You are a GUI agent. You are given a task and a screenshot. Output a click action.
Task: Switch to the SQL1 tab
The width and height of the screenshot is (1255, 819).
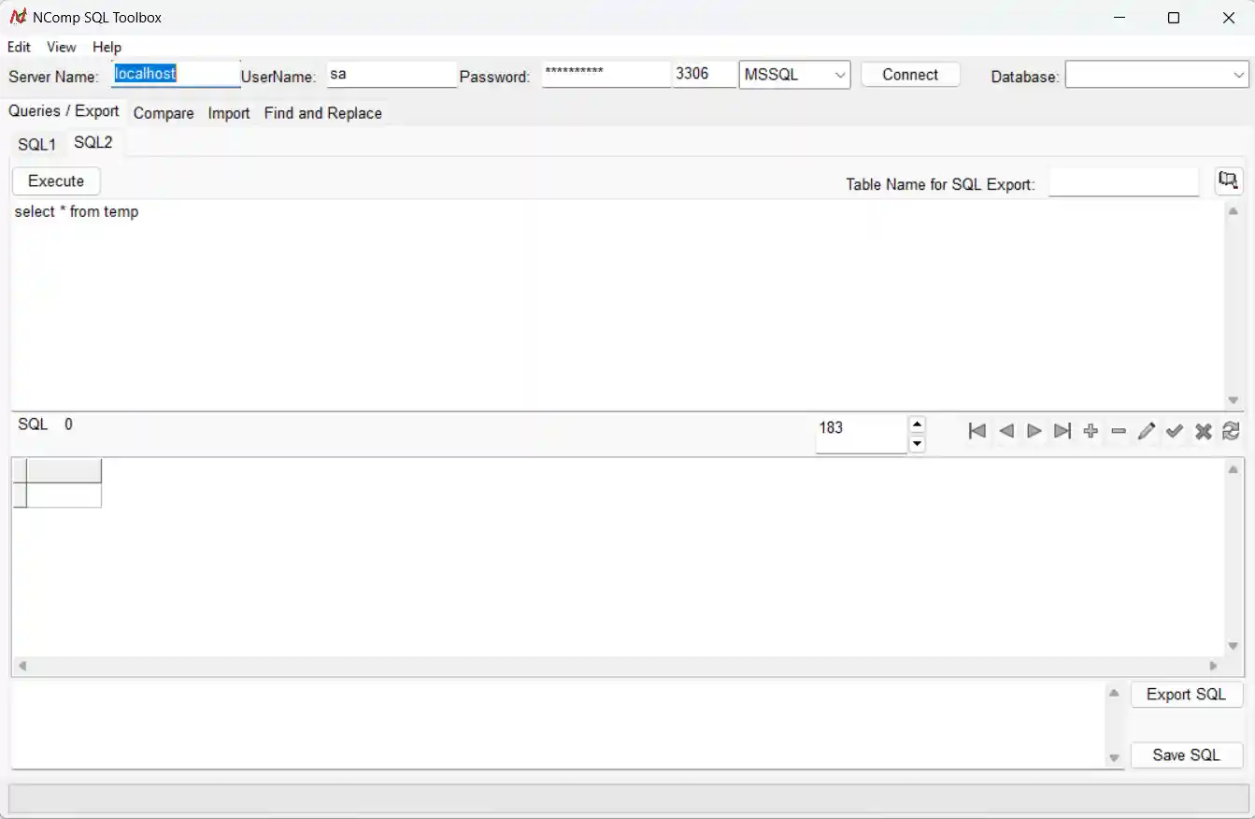(36, 144)
